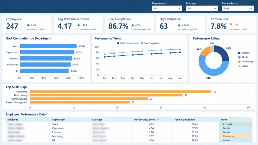This screenshot has height=145, width=258.
Task: Click the green up arrow on Employees card
Action: (28, 25)
